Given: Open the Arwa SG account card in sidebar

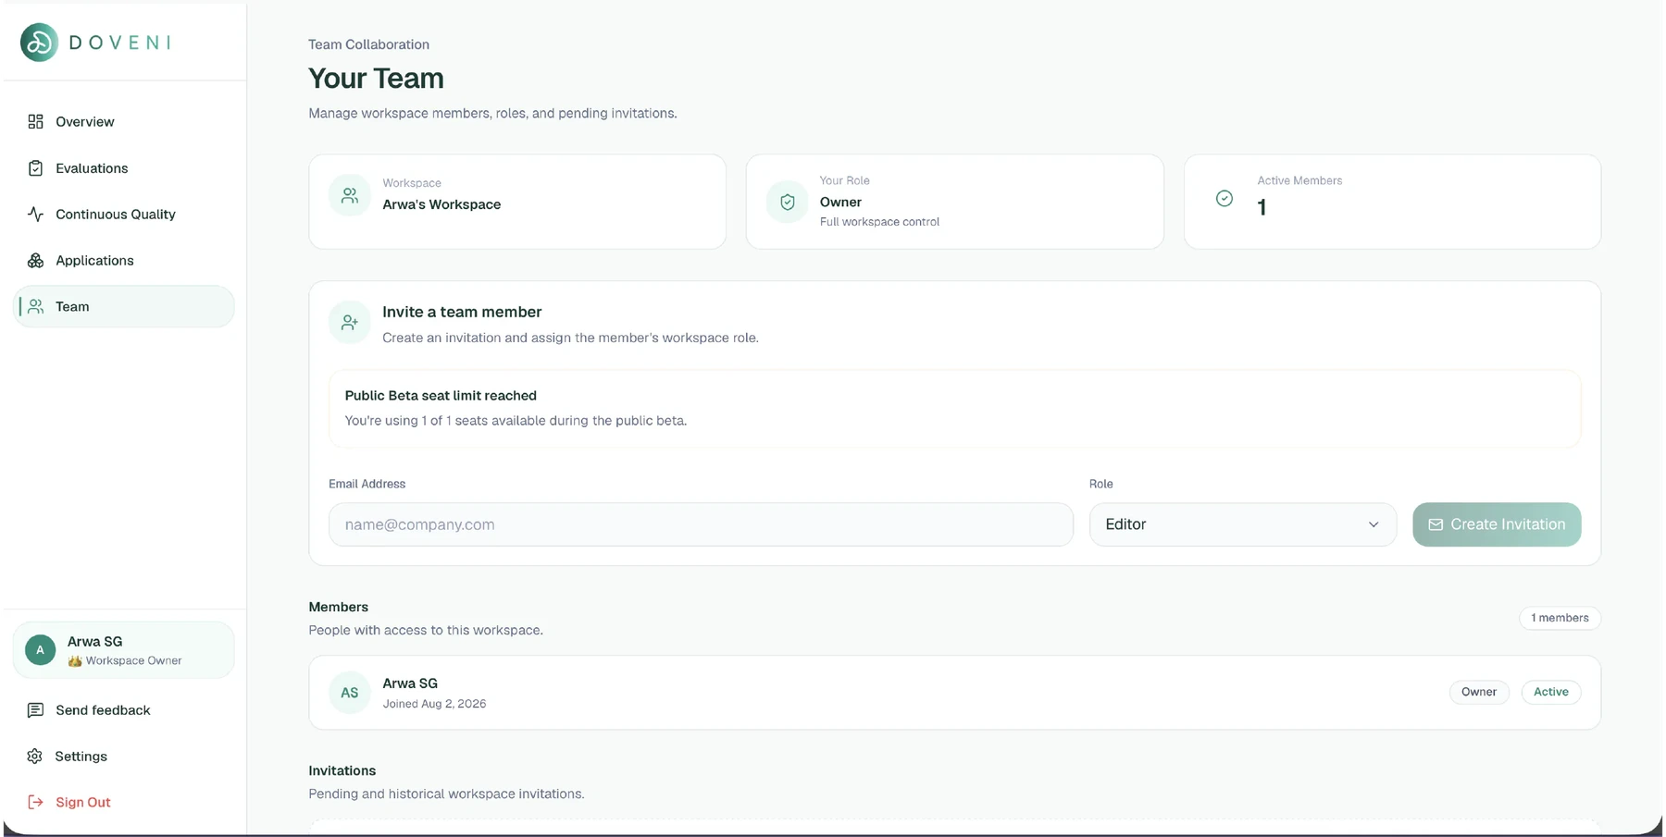Looking at the screenshot, I should (124, 650).
